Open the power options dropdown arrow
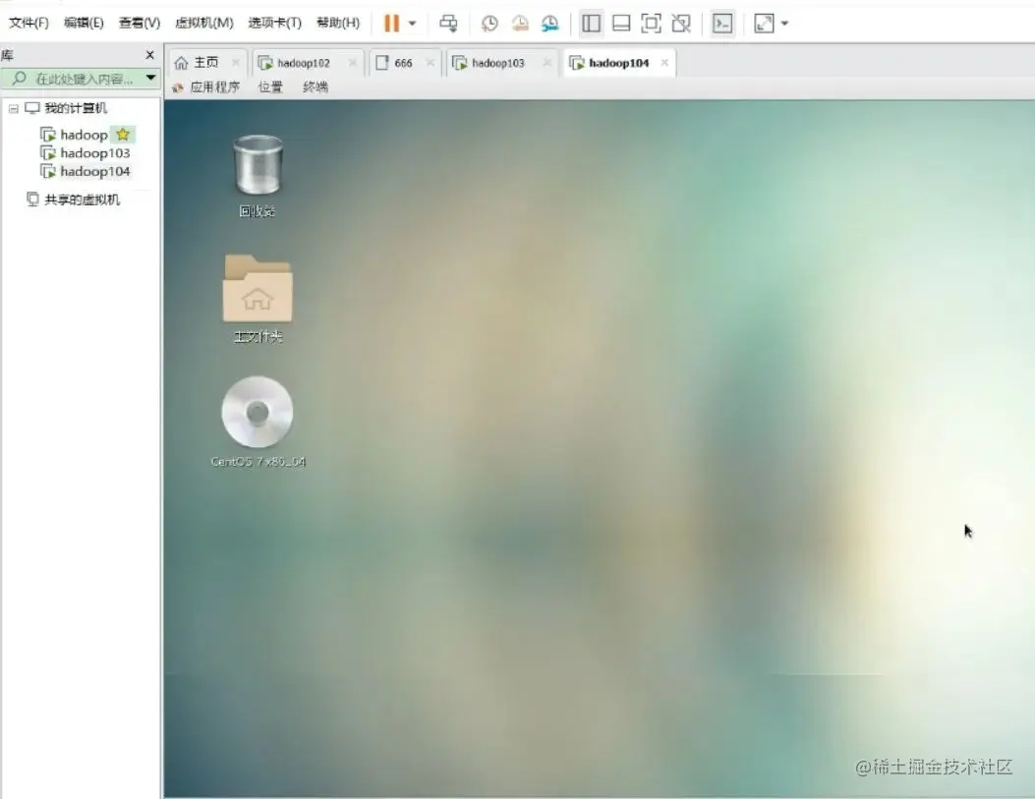This screenshot has height=799, width=1035. pos(413,23)
